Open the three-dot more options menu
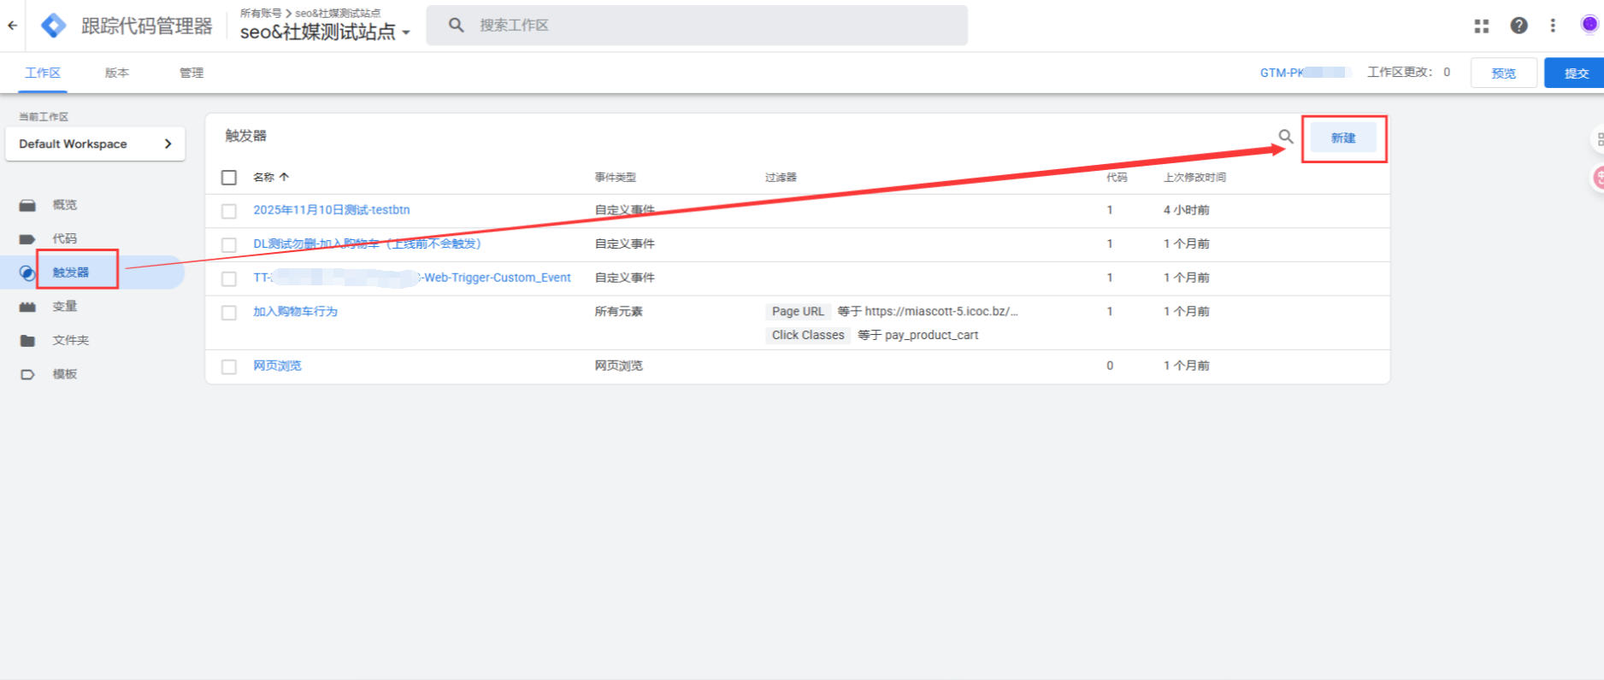The image size is (1604, 680). [x=1553, y=26]
